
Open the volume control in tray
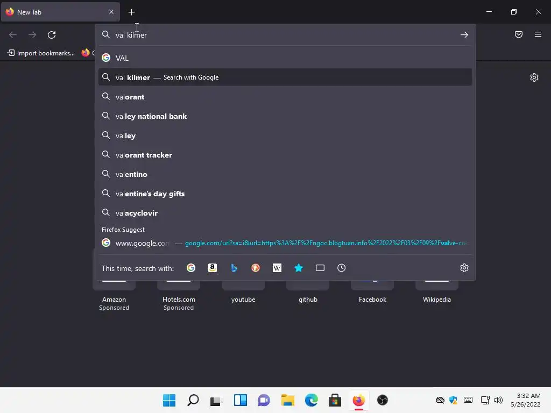click(498, 400)
